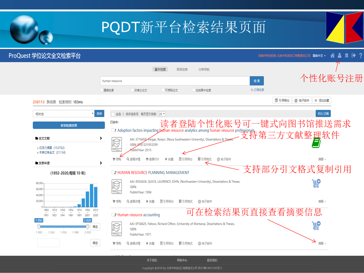Screen dimensions: 364x273
Task: Click the blue 检索 search button
Action: pos(257,81)
